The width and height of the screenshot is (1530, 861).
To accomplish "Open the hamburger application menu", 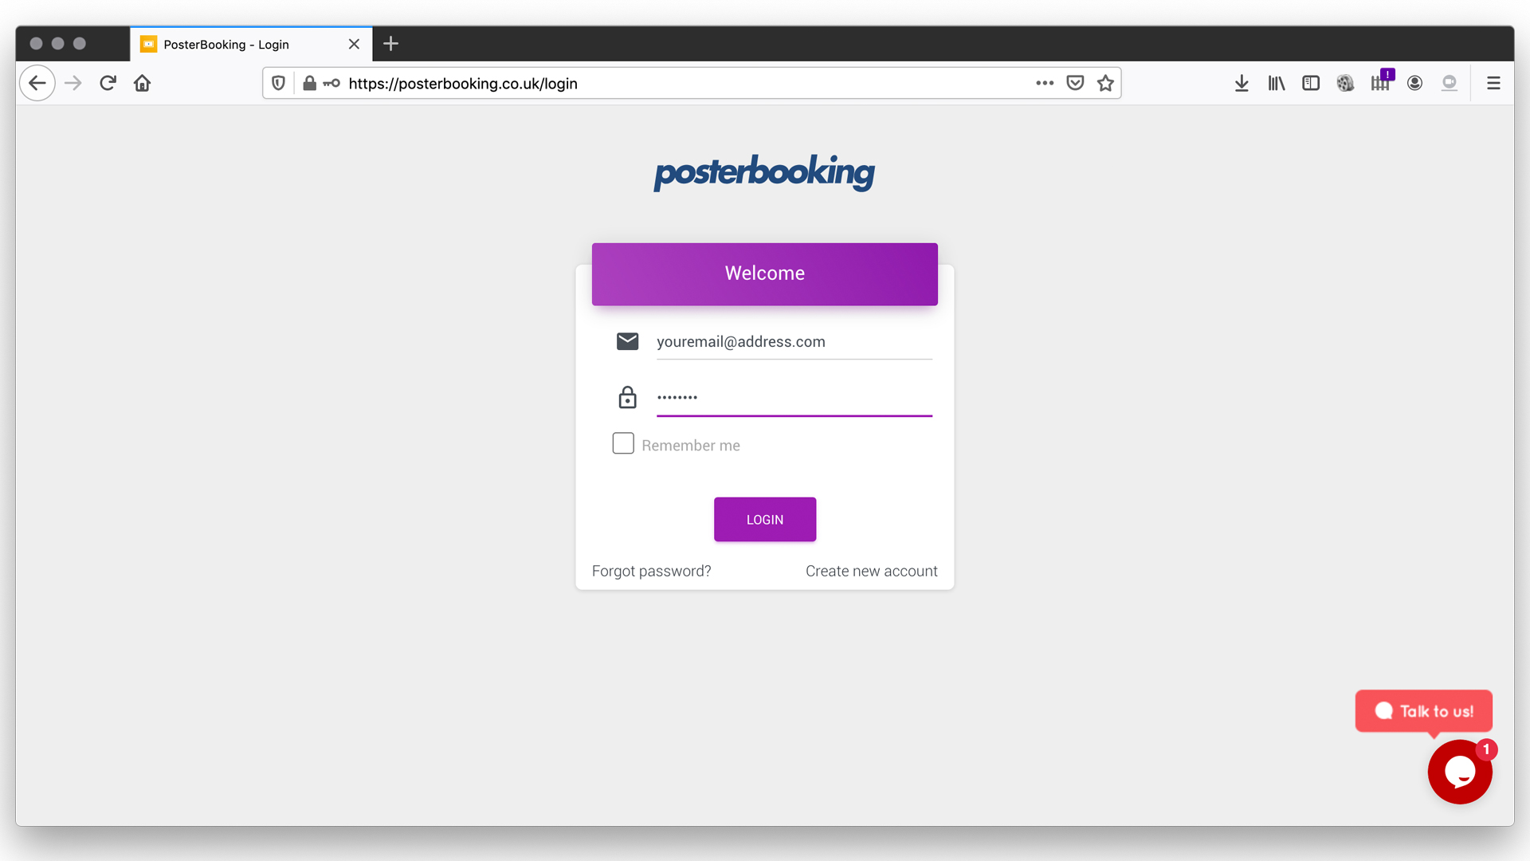I will [1494, 83].
